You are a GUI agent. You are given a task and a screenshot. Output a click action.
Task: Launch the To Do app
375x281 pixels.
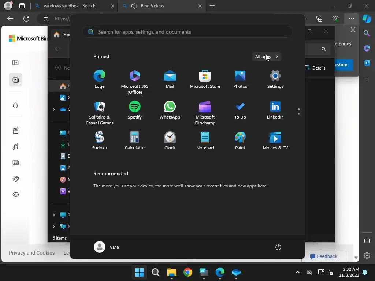pyautogui.click(x=240, y=110)
